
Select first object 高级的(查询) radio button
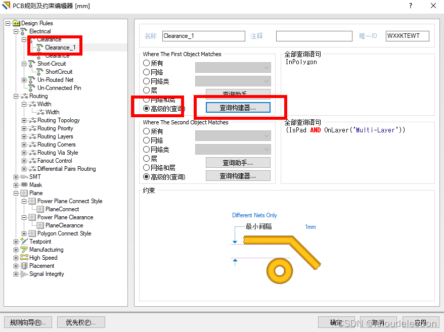point(146,109)
